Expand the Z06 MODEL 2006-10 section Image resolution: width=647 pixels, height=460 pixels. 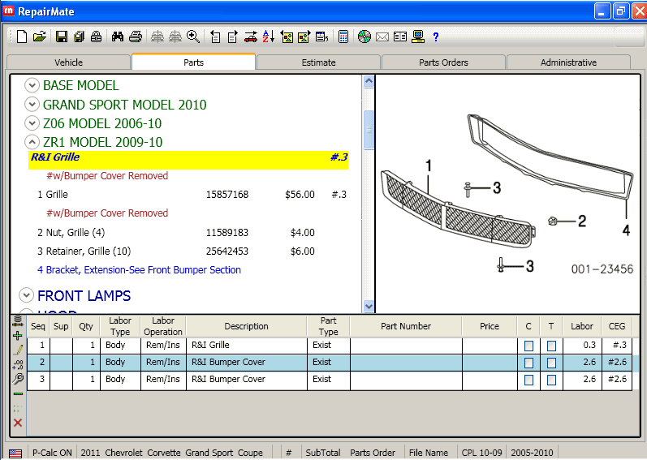pyautogui.click(x=32, y=123)
